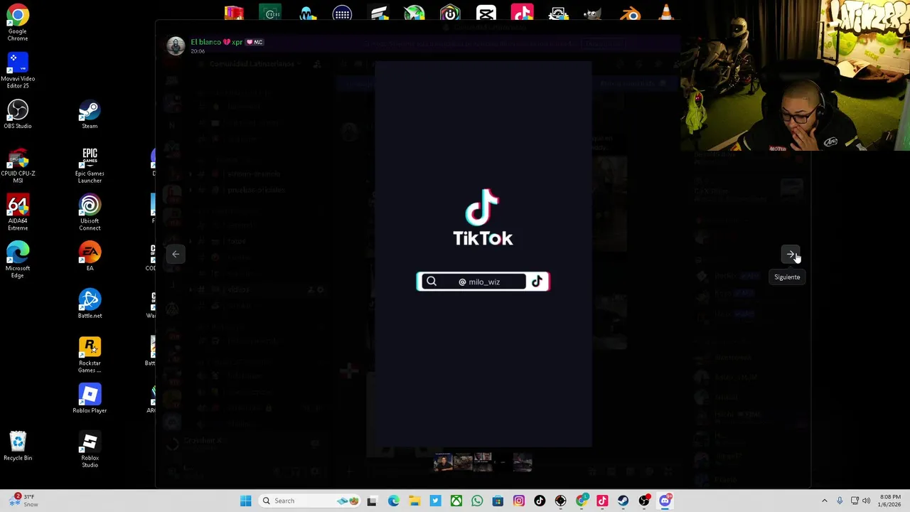Open VLC cone icon in top desktop row
910x512 pixels.
665,14
